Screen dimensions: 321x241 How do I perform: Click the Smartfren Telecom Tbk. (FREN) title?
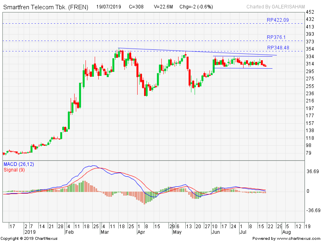pos(46,7)
